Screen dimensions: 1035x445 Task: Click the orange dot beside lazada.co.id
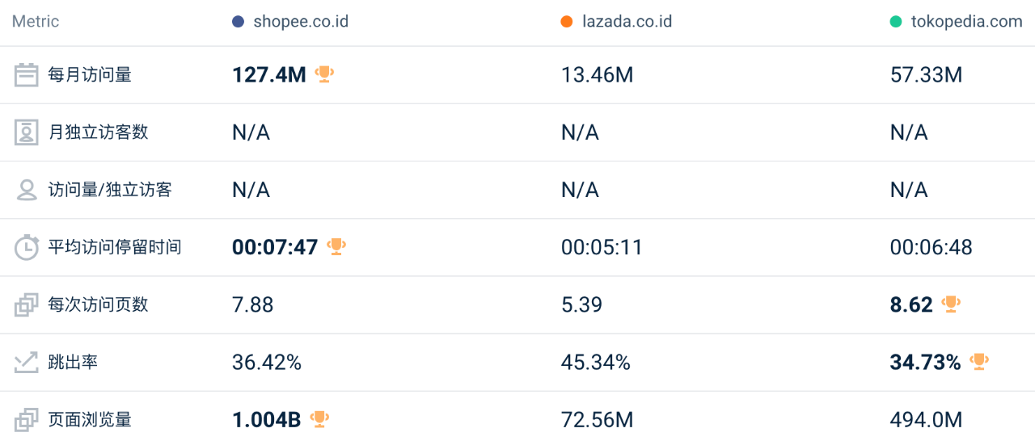567,22
